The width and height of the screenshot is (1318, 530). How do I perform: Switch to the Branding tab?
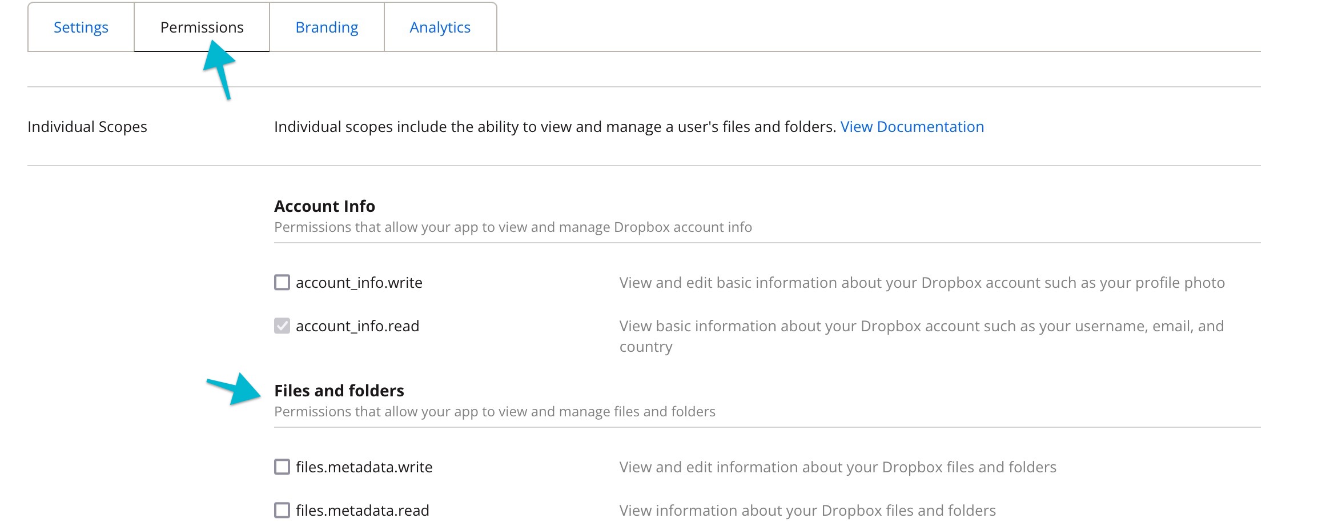click(327, 27)
